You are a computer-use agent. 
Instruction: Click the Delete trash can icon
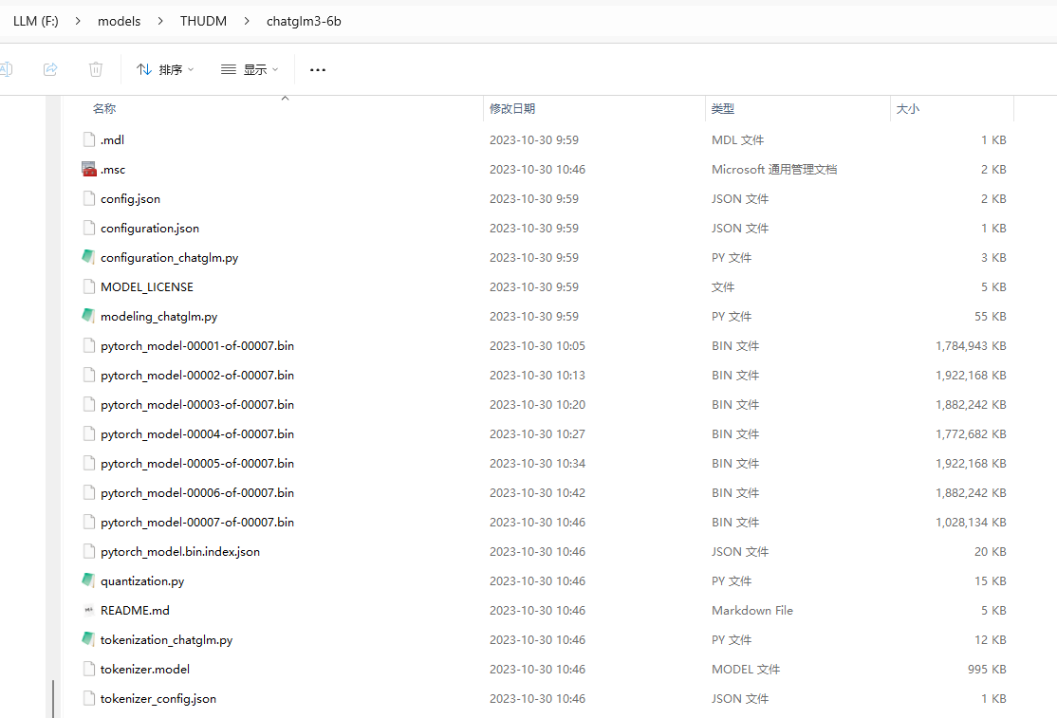tap(96, 69)
